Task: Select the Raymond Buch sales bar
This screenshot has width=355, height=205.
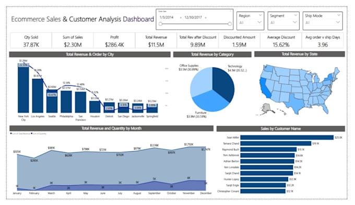Action: click(x=268, y=149)
